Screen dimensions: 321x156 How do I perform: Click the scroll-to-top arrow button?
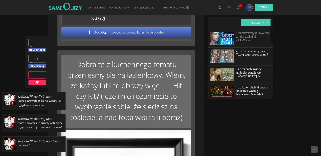(314, 150)
